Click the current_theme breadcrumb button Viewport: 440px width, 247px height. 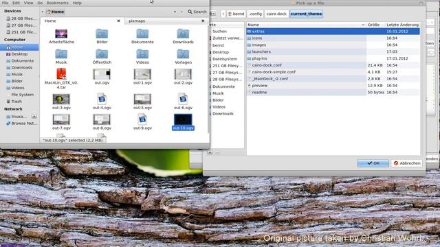pyautogui.click(x=306, y=14)
